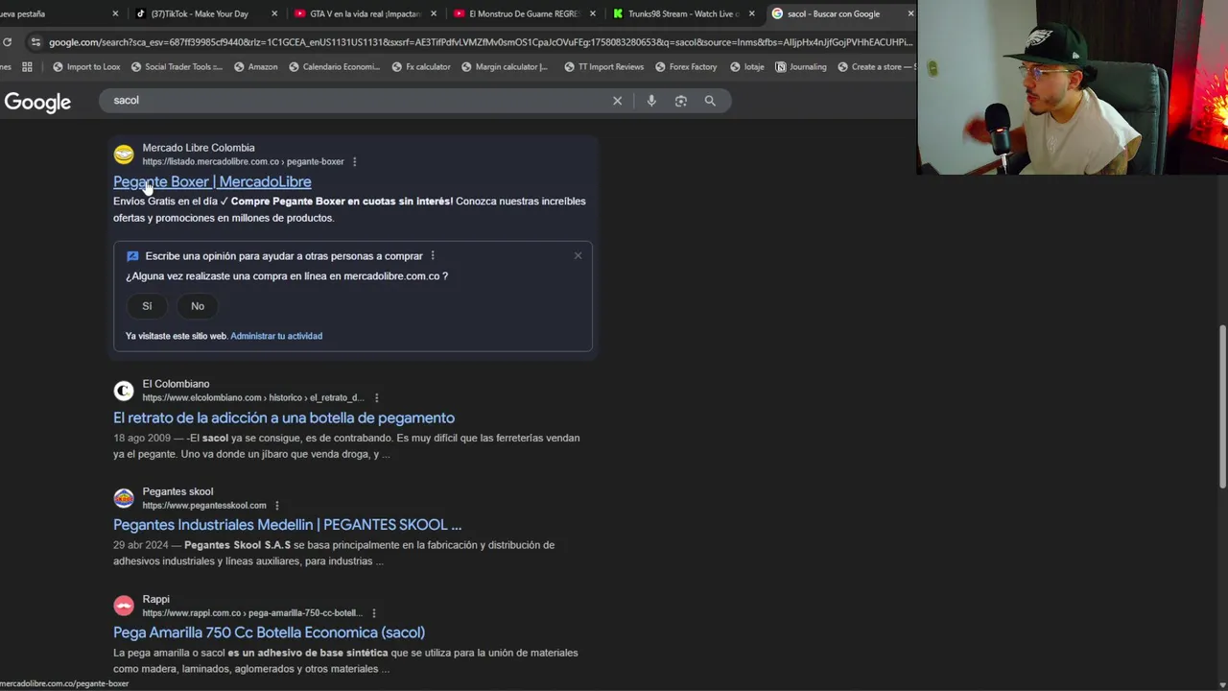Click the Pegantes skool site favicon

[124, 498]
